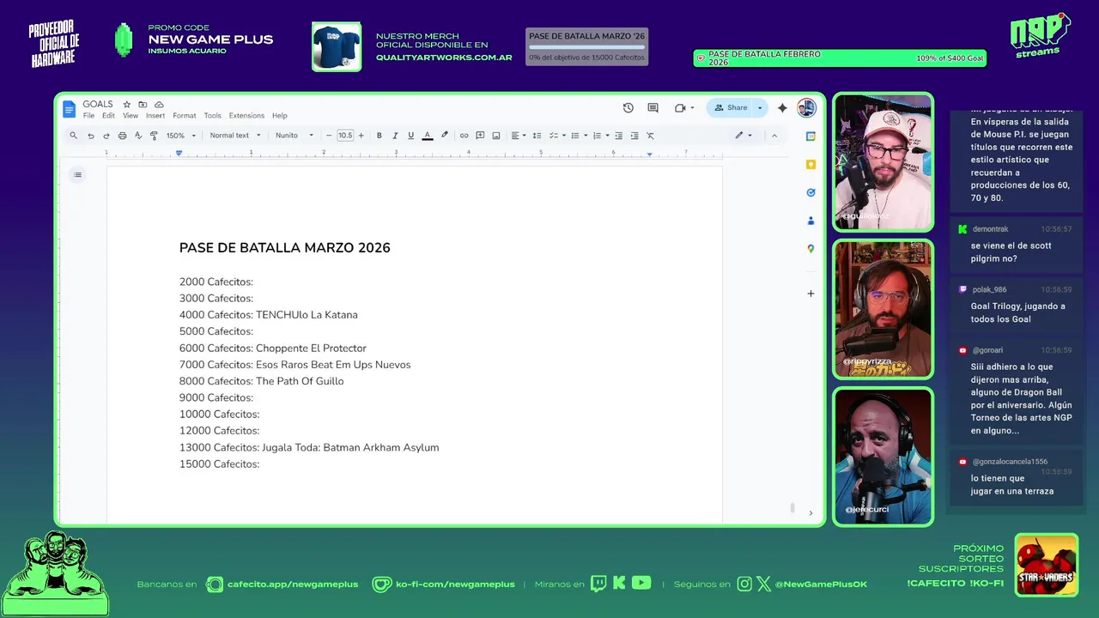Open the Edit menu

(108, 116)
